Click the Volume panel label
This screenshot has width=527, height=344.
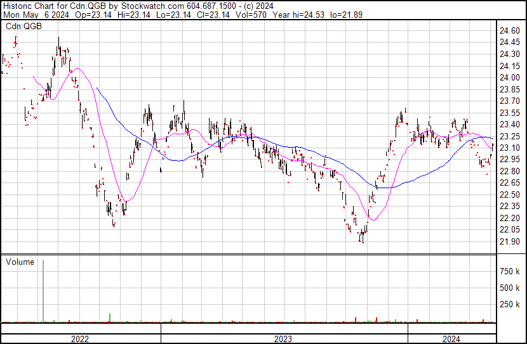20,262
